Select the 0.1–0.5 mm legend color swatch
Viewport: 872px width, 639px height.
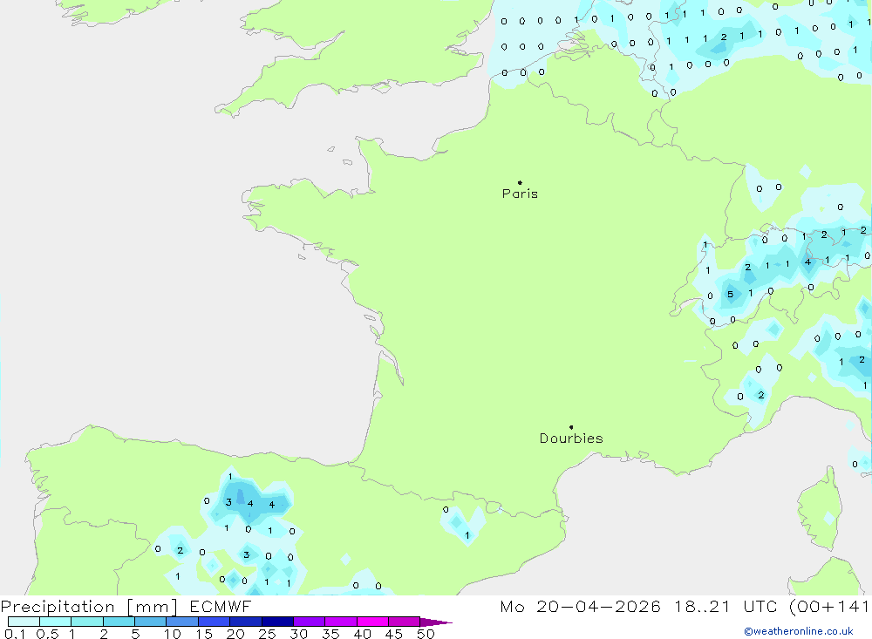(24, 622)
